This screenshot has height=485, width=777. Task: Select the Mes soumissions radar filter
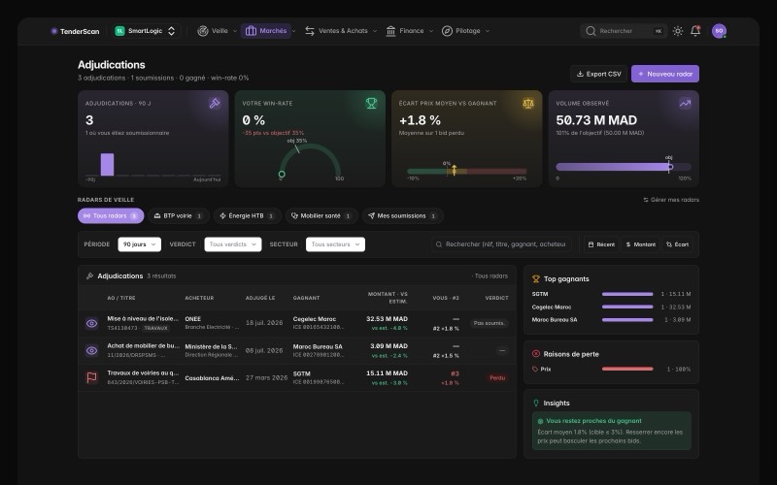coord(402,215)
